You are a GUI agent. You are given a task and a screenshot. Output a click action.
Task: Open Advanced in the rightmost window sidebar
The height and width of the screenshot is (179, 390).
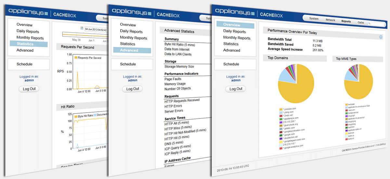click(x=232, y=50)
